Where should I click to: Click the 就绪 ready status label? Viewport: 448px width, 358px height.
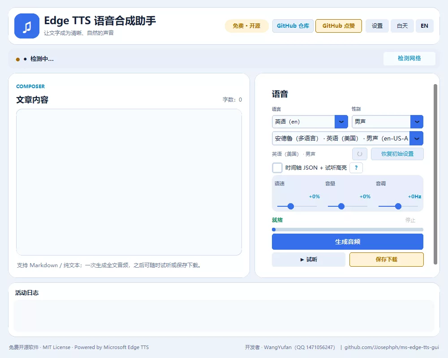point(277,220)
